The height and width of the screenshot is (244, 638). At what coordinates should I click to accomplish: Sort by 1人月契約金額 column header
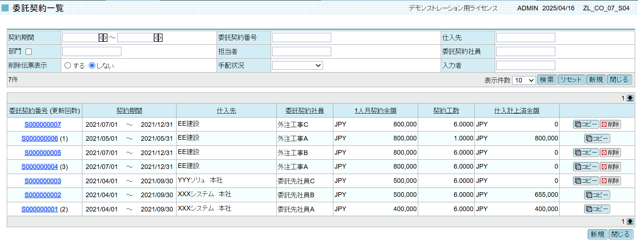pyautogui.click(x=375, y=111)
